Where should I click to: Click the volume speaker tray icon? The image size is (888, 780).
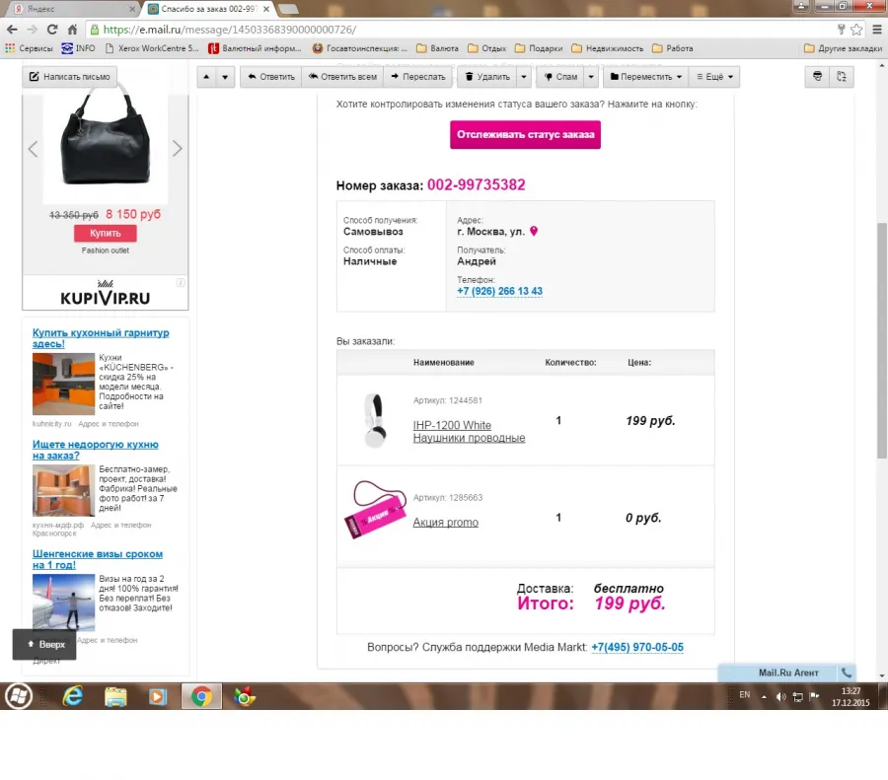[x=781, y=696]
